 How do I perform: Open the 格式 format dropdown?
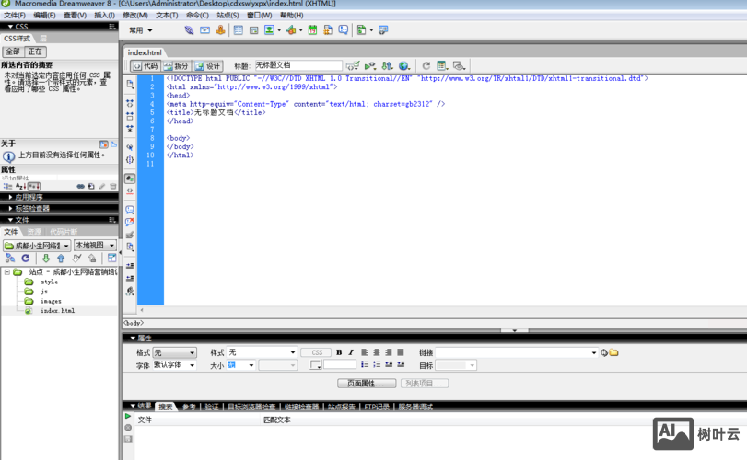174,352
